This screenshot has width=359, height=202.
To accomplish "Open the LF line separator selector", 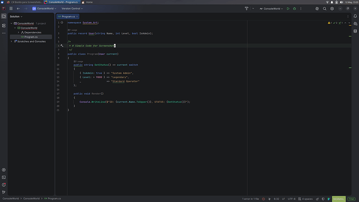I will click(x=283, y=199).
